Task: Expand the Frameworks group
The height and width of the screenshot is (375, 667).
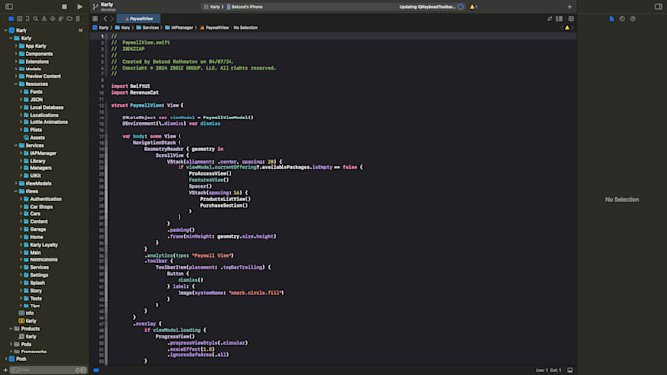Action: (11, 352)
